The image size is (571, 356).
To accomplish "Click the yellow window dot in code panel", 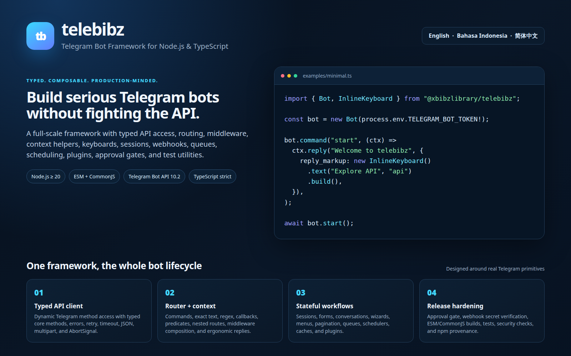I will (x=289, y=76).
